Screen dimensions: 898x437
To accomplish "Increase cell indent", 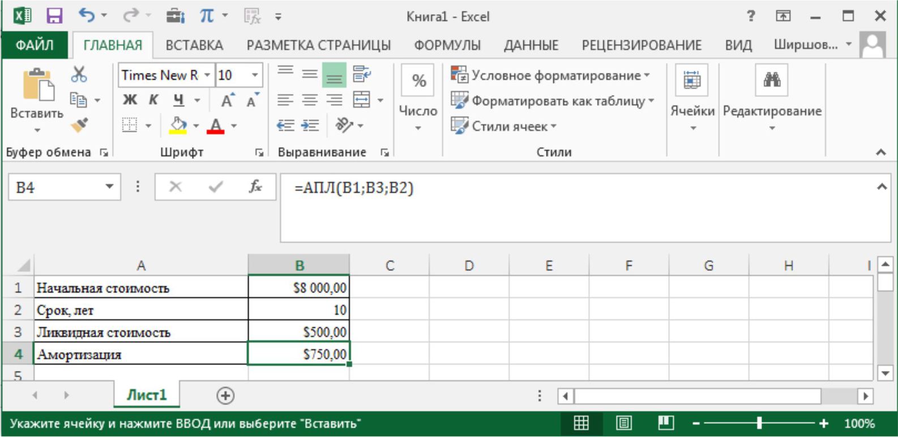I will point(309,125).
